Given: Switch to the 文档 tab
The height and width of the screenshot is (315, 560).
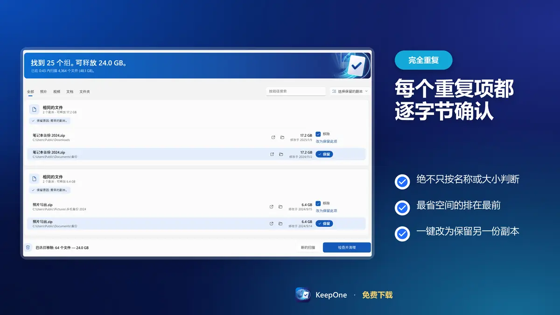Looking at the screenshot, I should (x=70, y=91).
